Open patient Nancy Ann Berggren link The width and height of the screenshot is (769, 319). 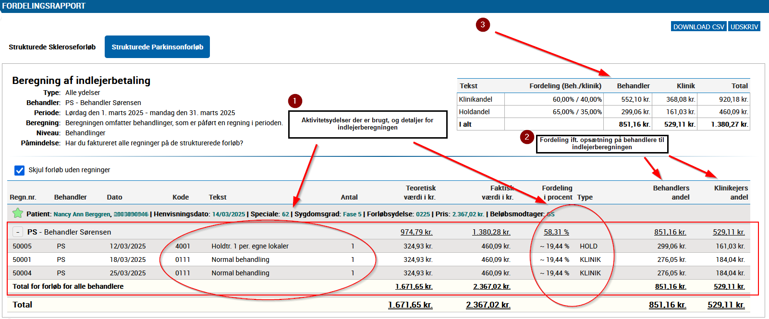coord(82,214)
